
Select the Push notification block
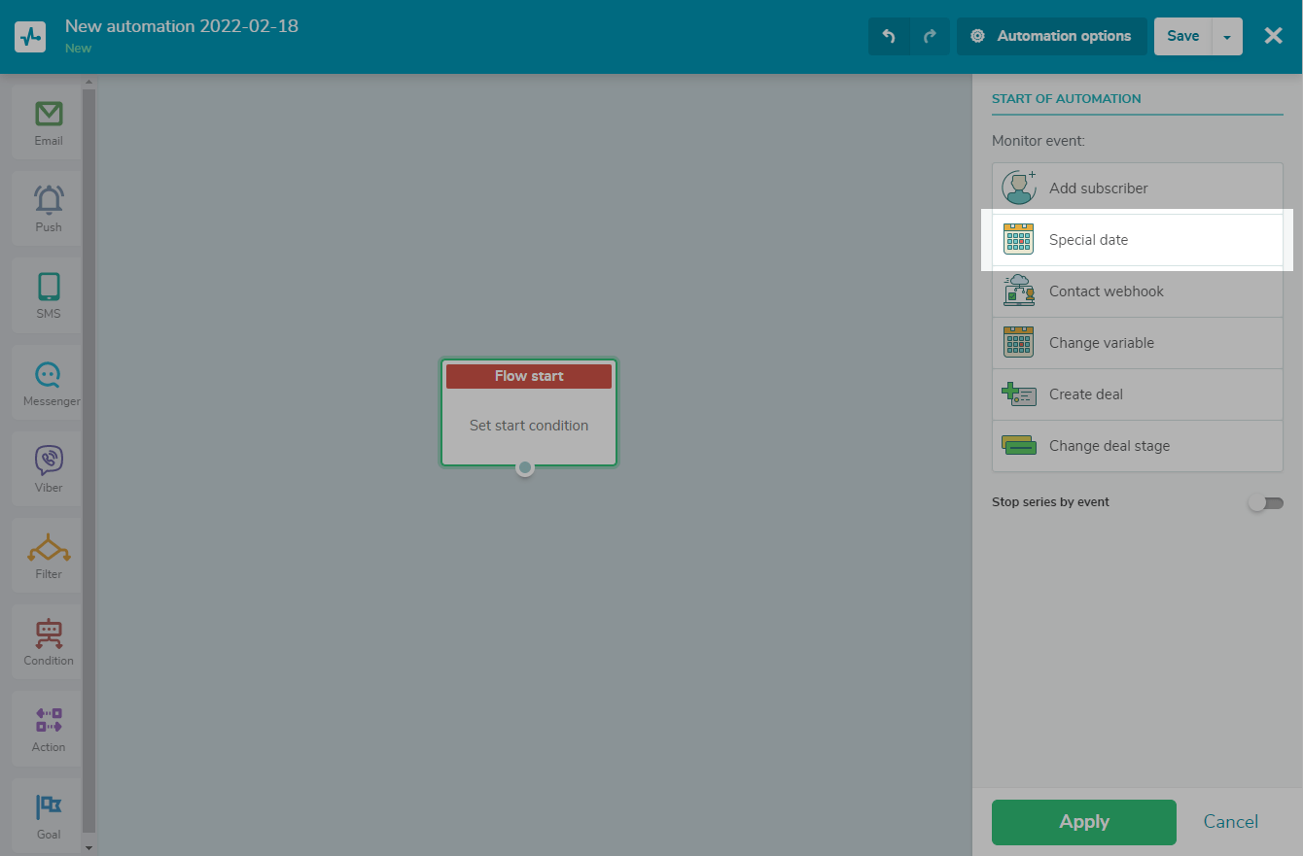pos(49,208)
